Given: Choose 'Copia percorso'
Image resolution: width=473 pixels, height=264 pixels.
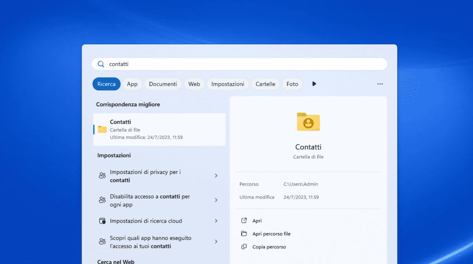Looking at the screenshot, I should pyautogui.click(x=269, y=247).
